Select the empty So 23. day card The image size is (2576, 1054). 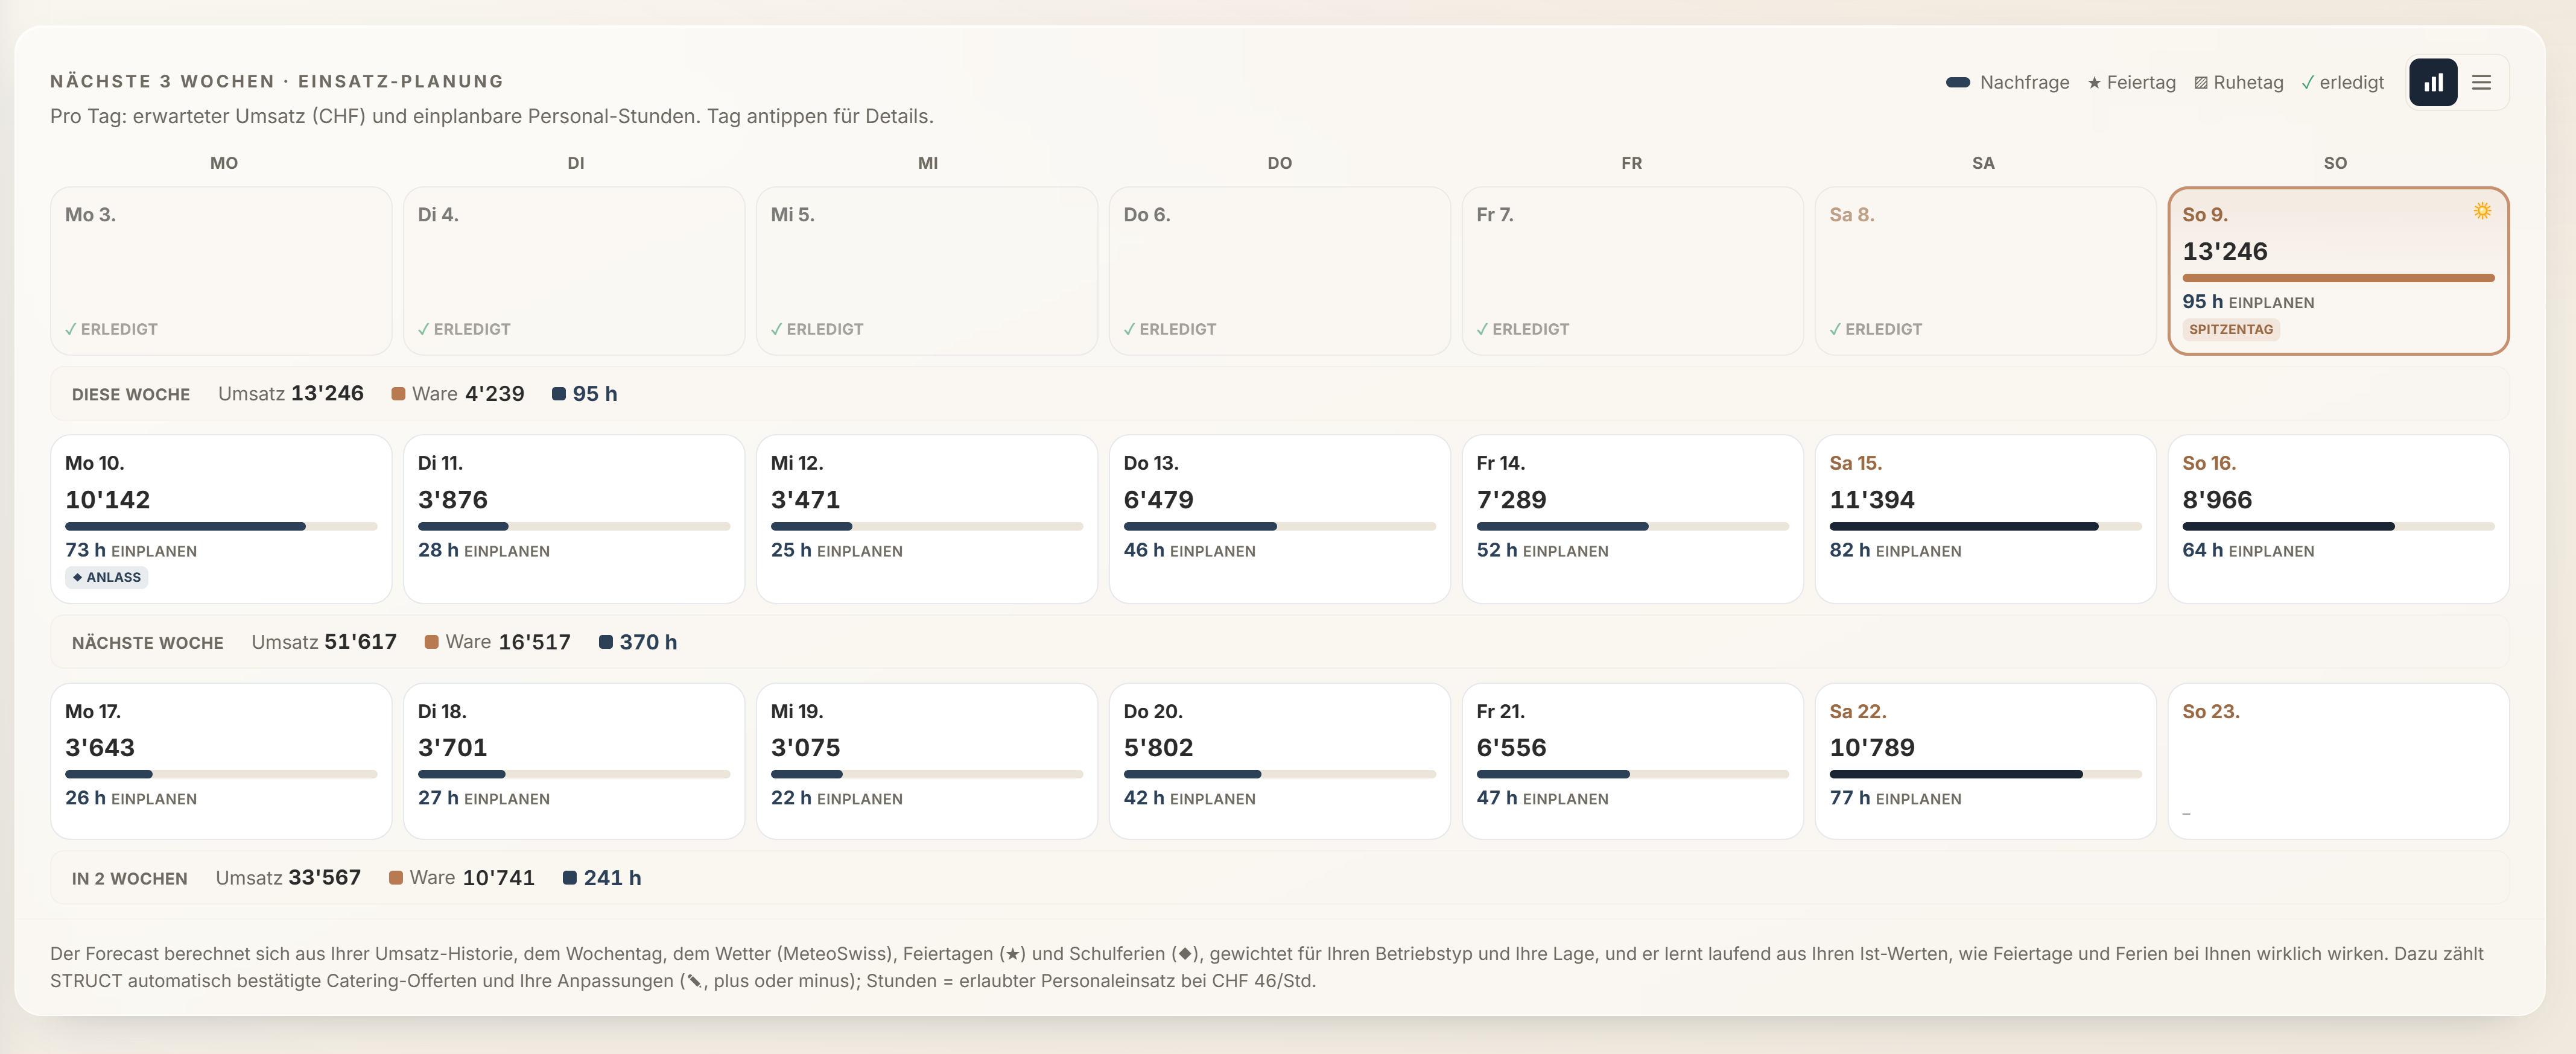point(2337,760)
